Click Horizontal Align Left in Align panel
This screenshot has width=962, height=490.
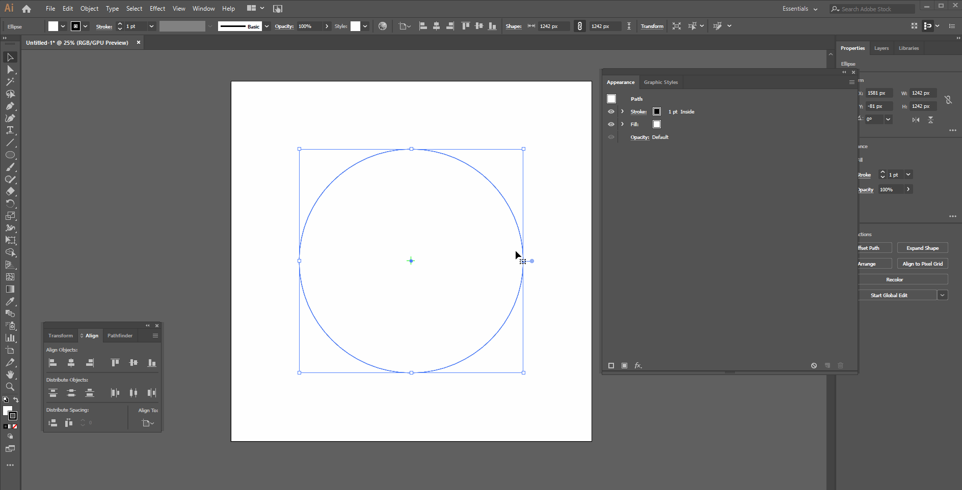52,363
